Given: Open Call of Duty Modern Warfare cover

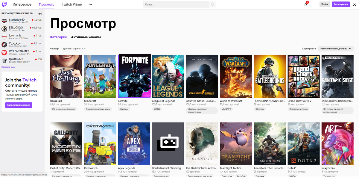Looking at the screenshot, I should 66,144.
